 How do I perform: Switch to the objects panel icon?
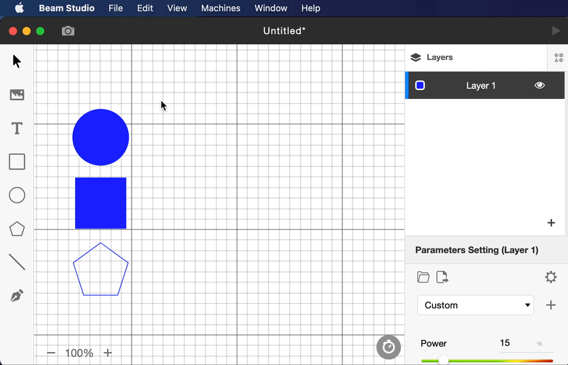(558, 57)
